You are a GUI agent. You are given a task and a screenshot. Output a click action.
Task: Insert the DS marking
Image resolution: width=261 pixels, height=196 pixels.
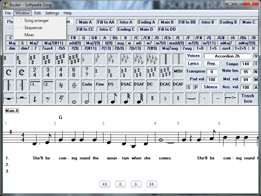[113, 85]
